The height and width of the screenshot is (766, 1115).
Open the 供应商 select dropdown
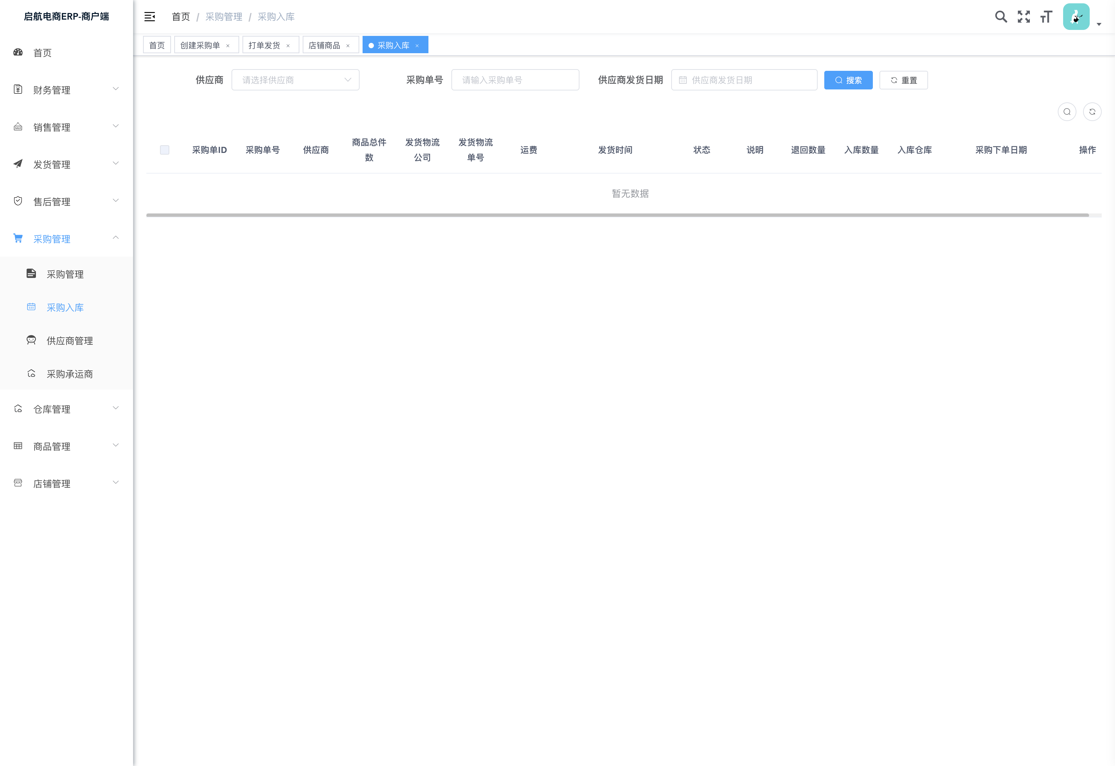[x=295, y=80]
